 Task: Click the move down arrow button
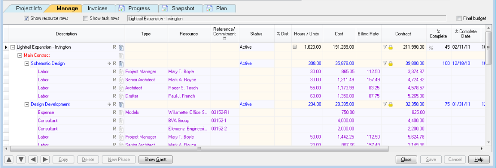21,160
